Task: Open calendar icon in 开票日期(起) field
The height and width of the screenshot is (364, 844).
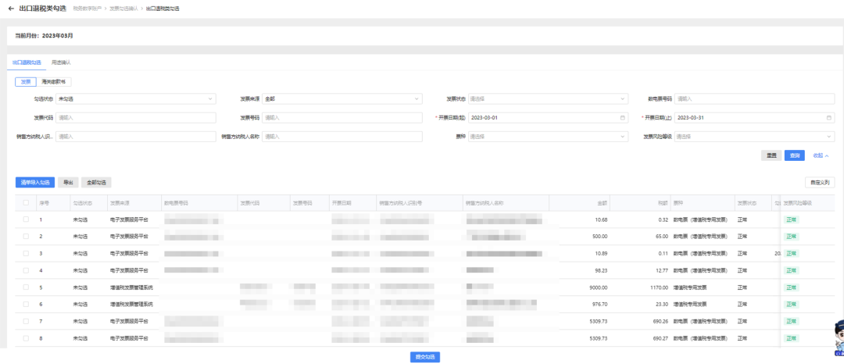Action: [x=623, y=118]
